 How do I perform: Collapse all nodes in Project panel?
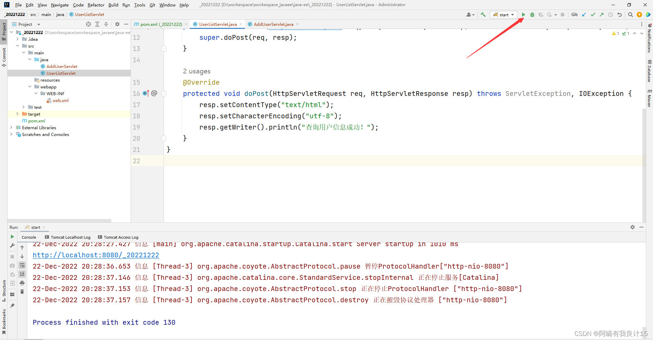pyautogui.click(x=106, y=24)
